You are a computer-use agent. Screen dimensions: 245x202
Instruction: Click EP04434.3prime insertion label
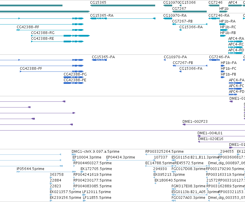(120, 157)
